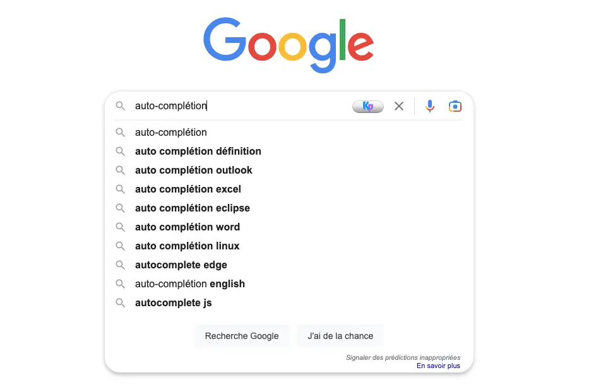Click magnifier icon beside 'autocomplete edge'
596x387 pixels.
(120, 265)
